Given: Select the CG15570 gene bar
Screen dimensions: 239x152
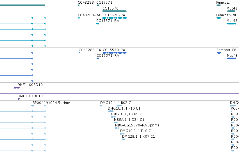Looking at the screenshot, I should [x=115, y=11].
